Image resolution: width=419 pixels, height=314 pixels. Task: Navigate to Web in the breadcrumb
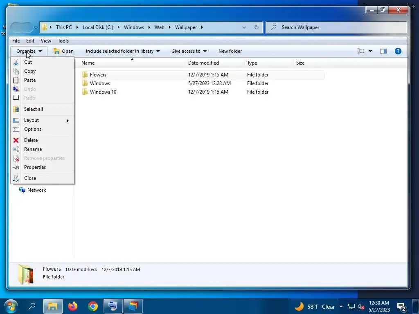pos(160,27)
